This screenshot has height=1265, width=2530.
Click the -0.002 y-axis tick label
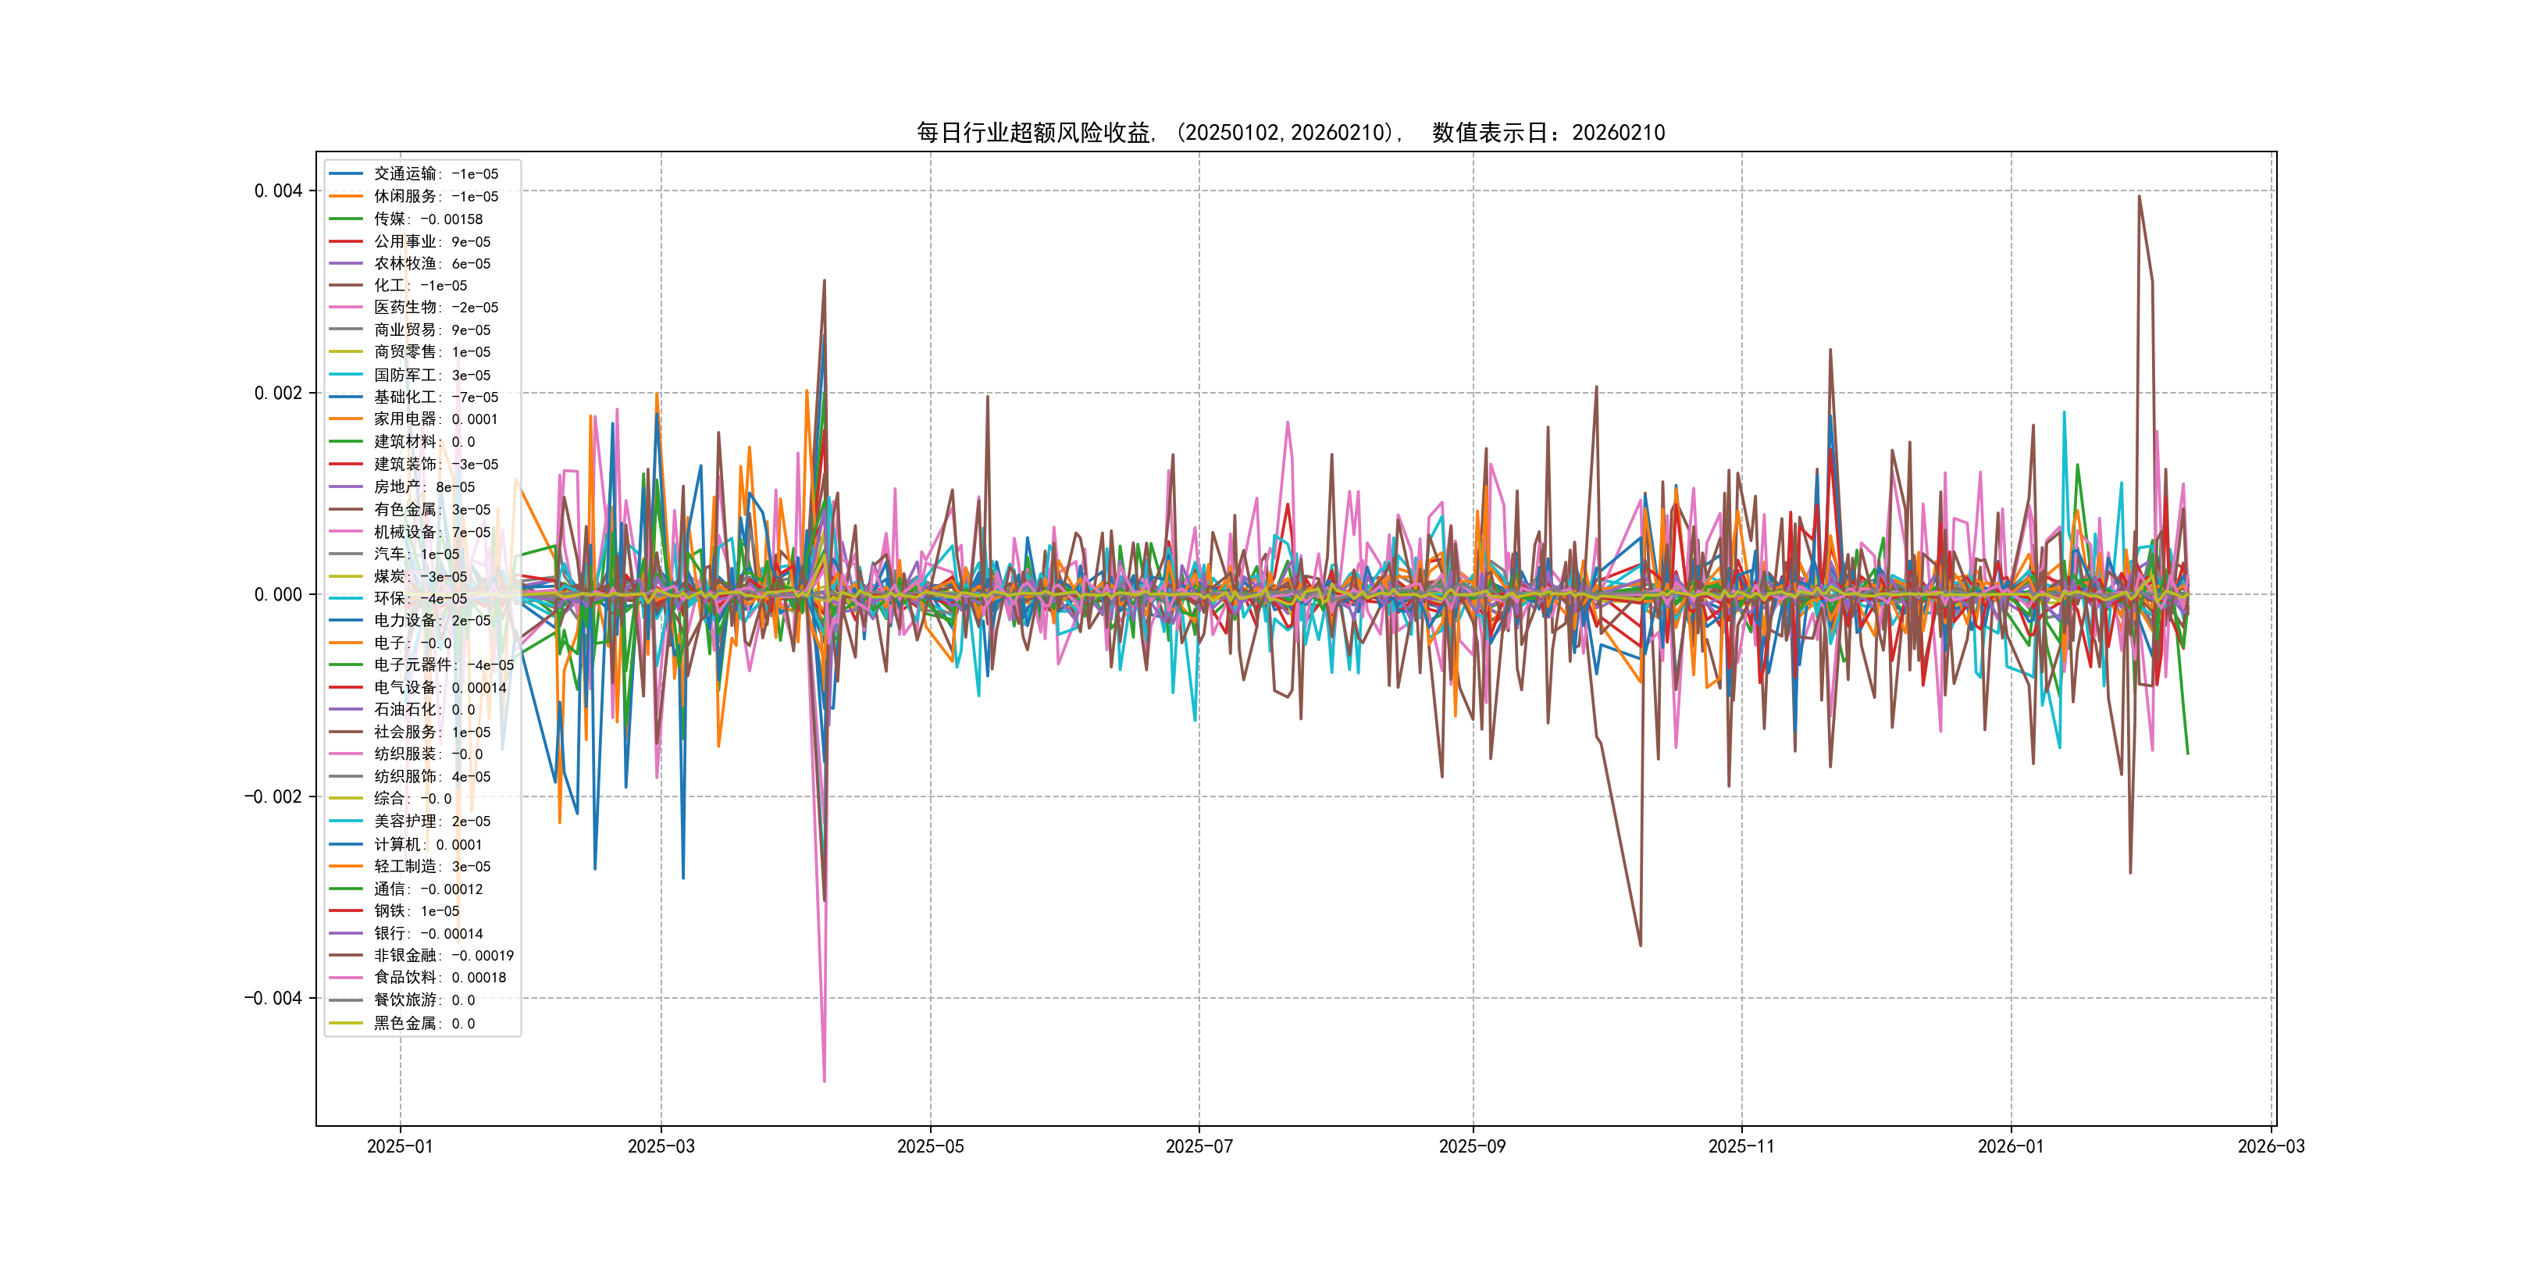click(273, 796)
